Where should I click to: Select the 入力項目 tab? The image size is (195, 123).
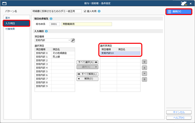tap(16, 23)
